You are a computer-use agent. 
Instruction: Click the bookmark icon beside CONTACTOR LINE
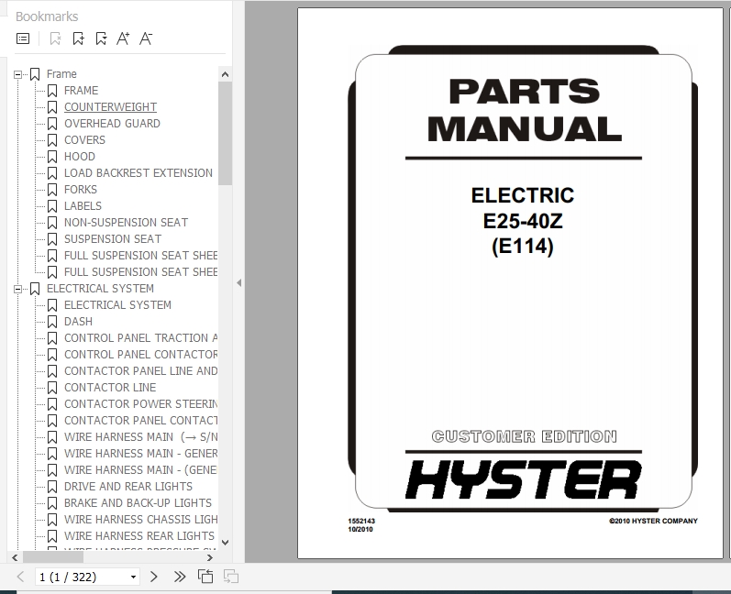click(x=52, y=388)
